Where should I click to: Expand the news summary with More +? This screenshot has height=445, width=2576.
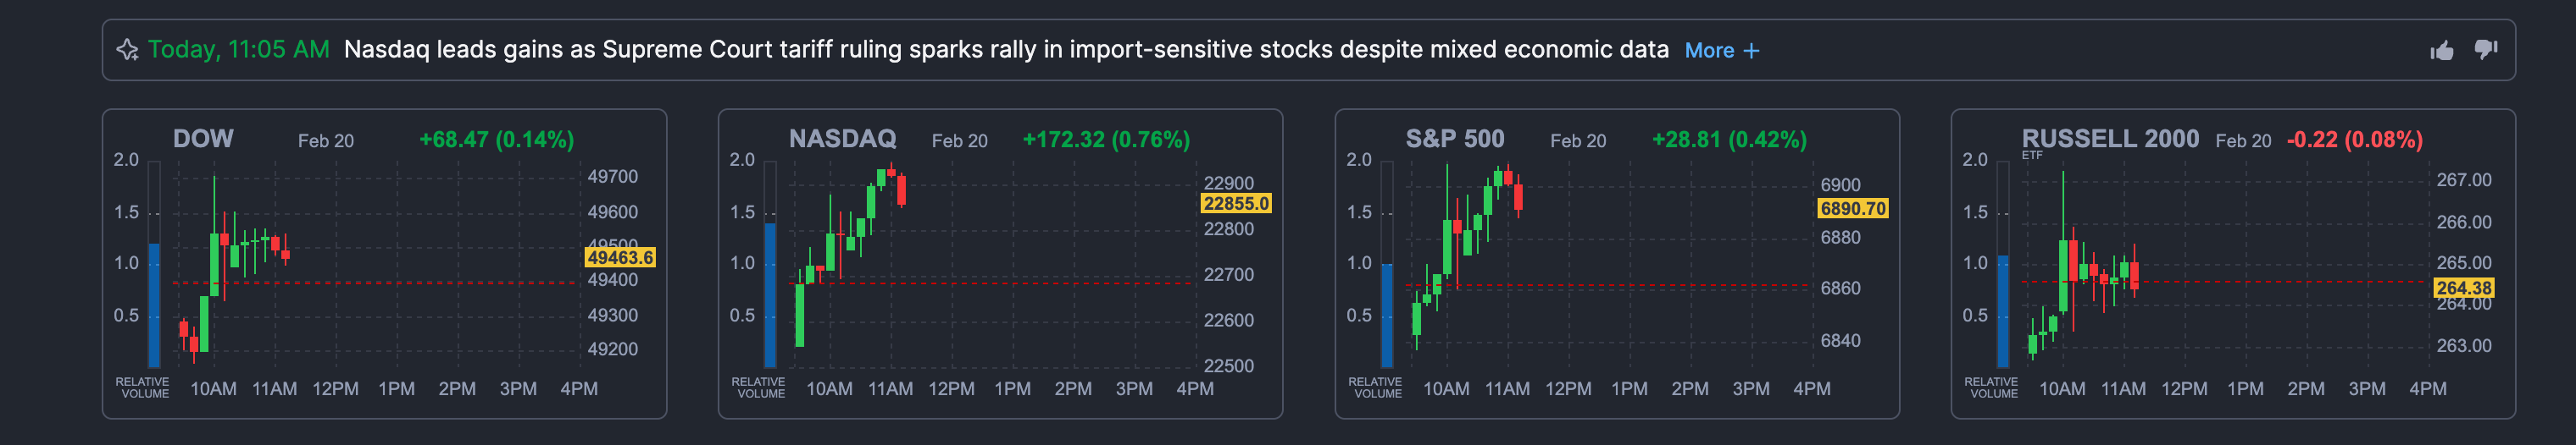click(x=1721, y=50)
